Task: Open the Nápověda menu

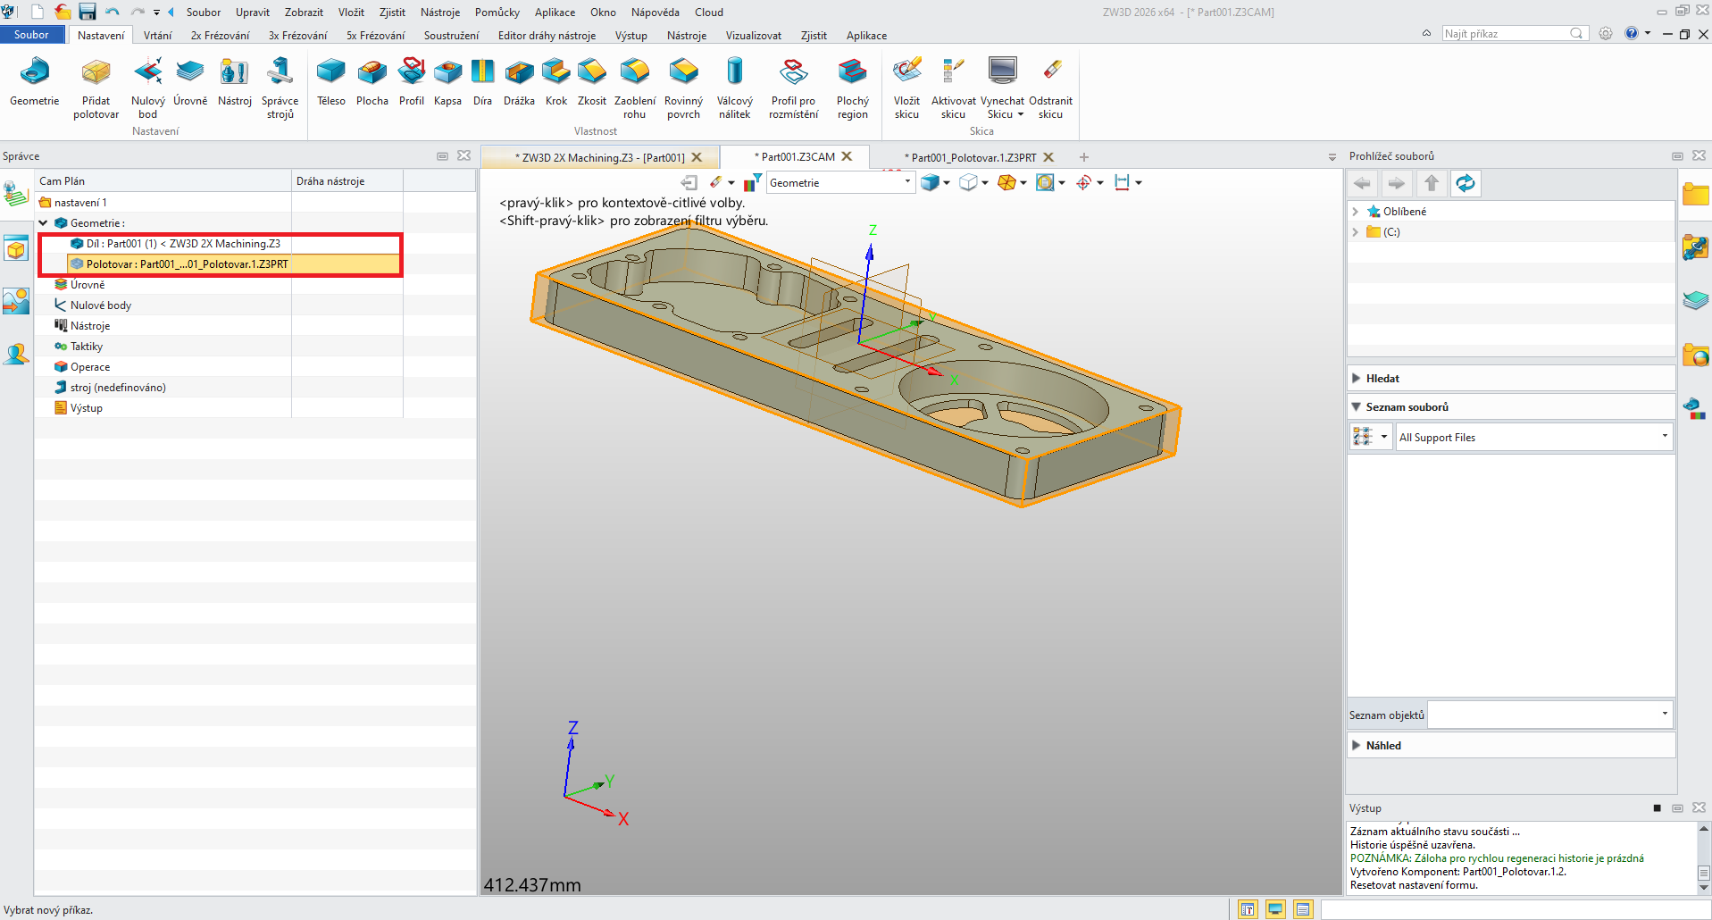Action: [x=655, y=13]
